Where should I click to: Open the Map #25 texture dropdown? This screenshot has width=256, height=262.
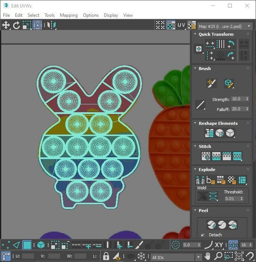coord(225,26)
